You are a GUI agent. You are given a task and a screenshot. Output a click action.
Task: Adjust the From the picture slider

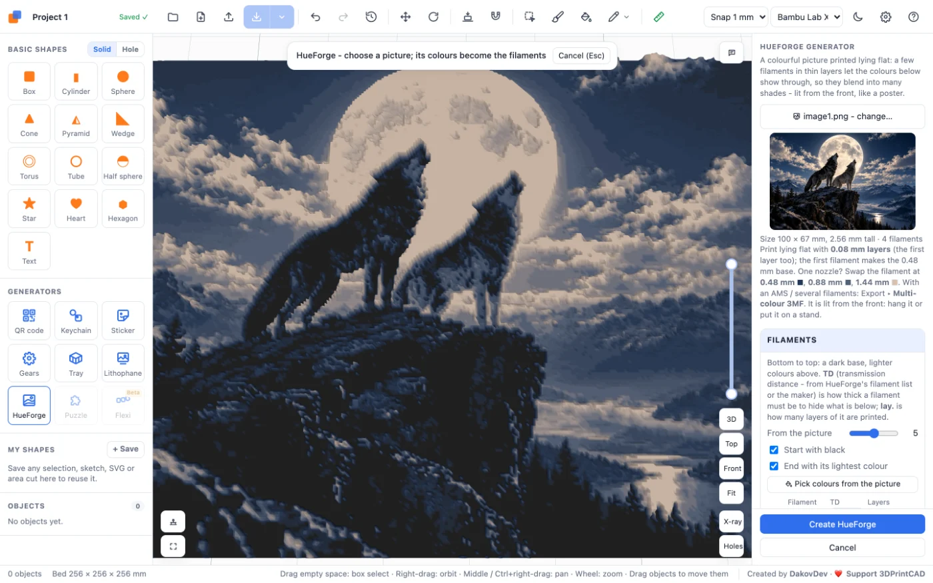click(x=873, y=433)
